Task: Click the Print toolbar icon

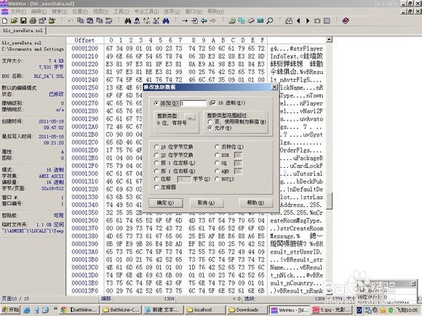Action: (33, 20)
